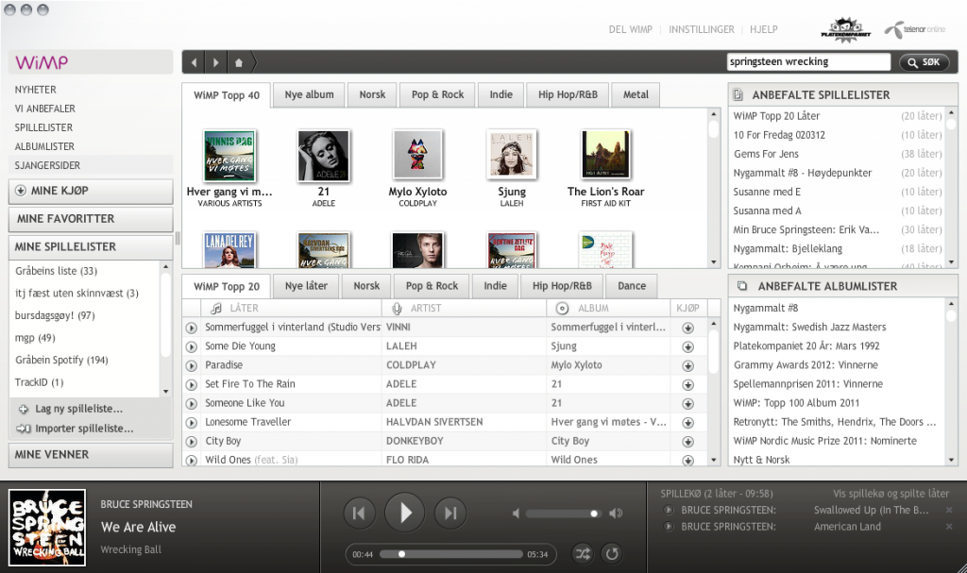Play Someone Like You track
This screenshot has height=573, width=967.
pos(192,404)
